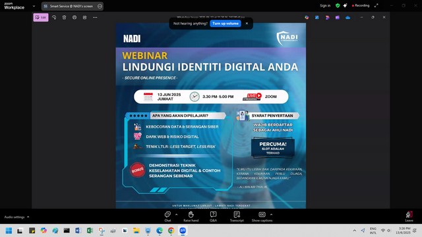Leave the Zoom meeting
This screenshot has height=237, width=422.
pos(409,217)
